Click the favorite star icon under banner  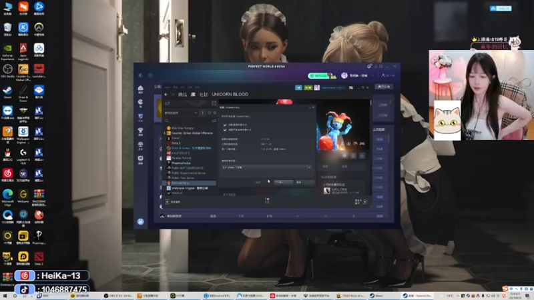click(362, 155)
